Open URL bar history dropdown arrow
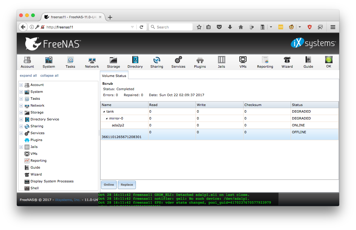This screenshot has width=356, height=230. pyautogui.click(x=132, y=27)
